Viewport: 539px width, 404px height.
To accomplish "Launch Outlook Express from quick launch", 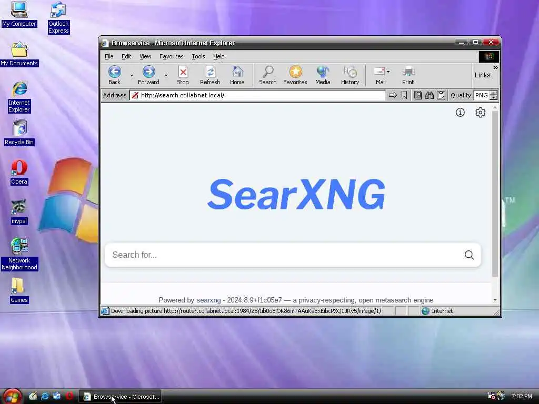I will click(x=57, y=396).
